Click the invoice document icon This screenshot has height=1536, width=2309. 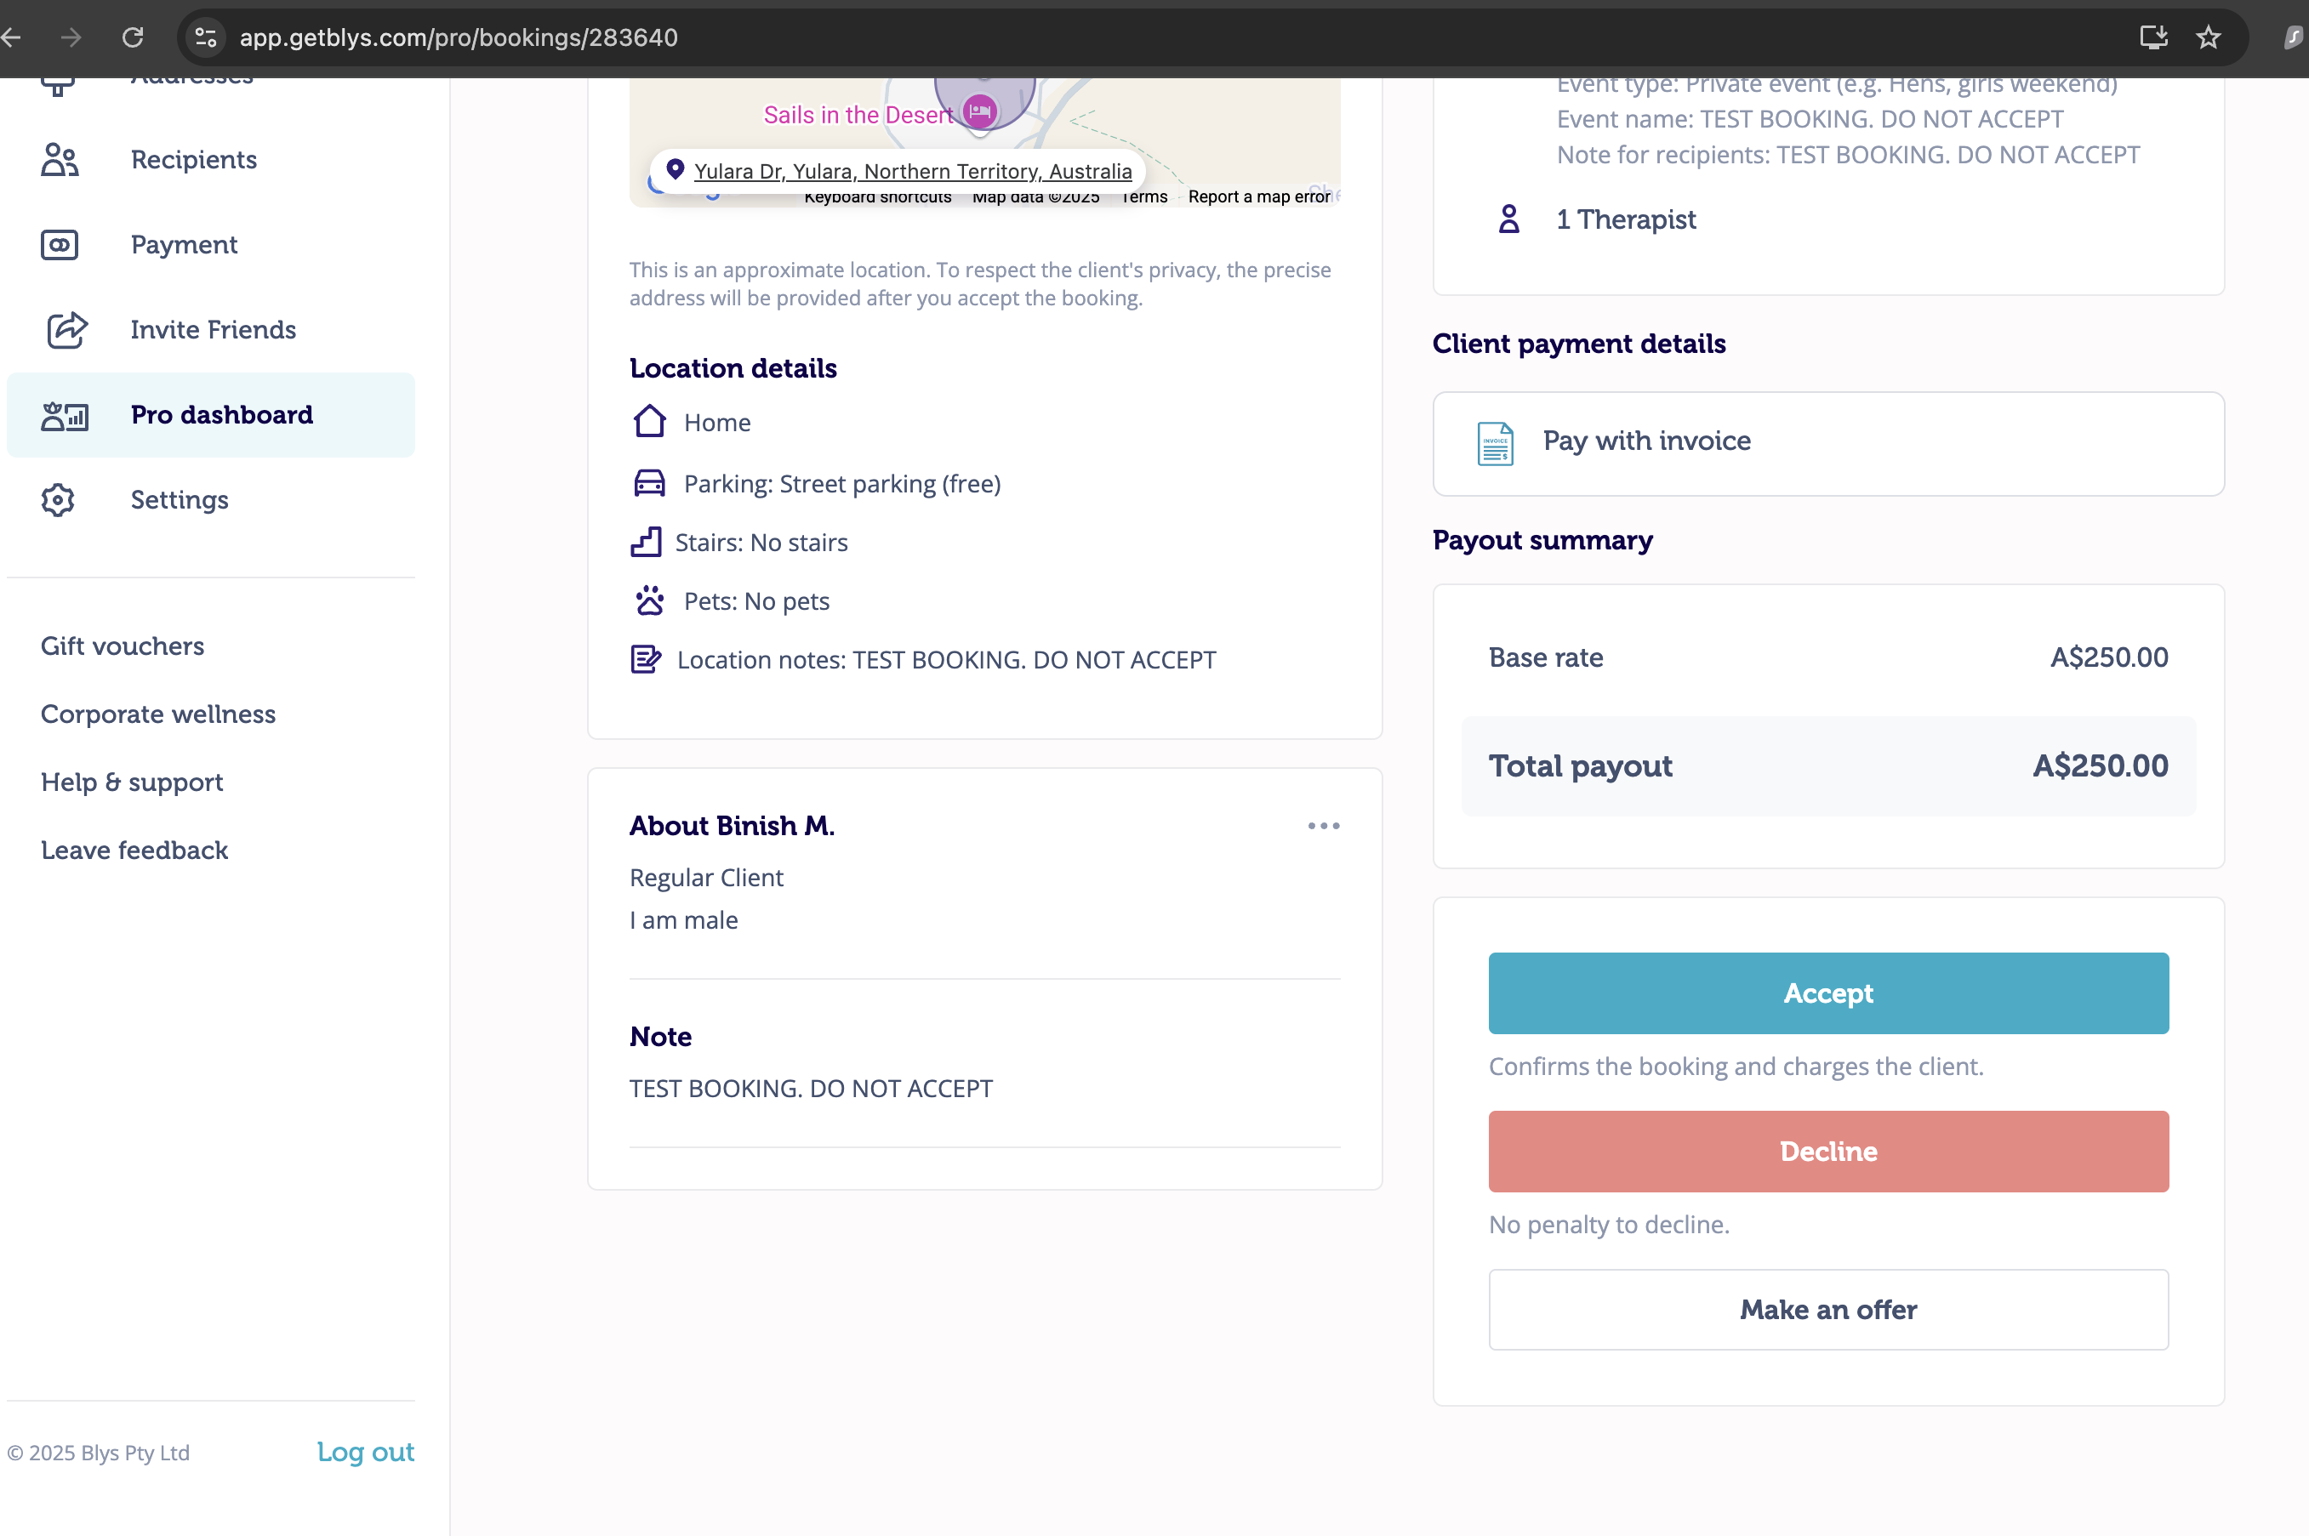tap(1495, 444)
